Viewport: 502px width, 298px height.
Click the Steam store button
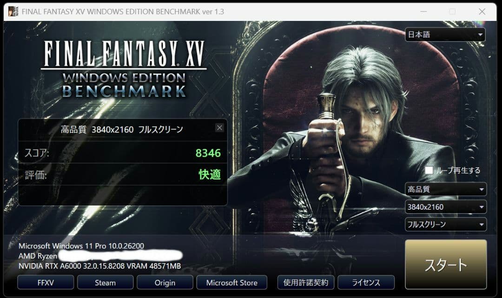tap(106, 282)
